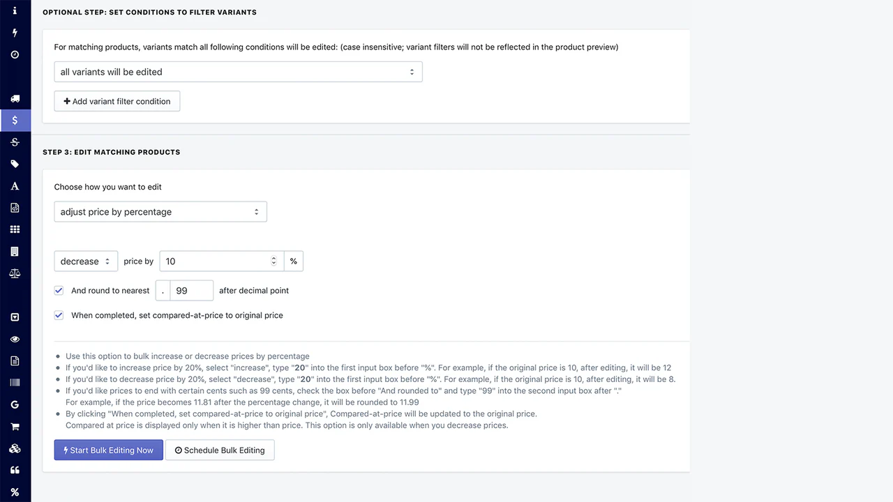Click 'Schedule Bulk Editing' button
This screenshot has width=893, height=502.
(x=220, y=450)
